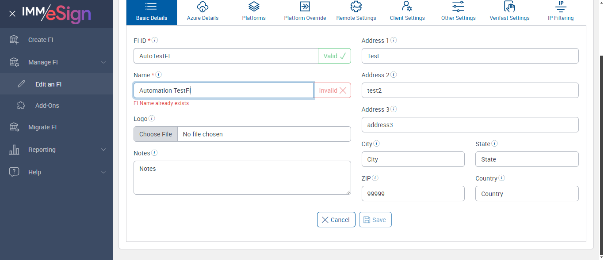Click the Cancel button
This screenshot has height=260, width=604.
point(336,220)
